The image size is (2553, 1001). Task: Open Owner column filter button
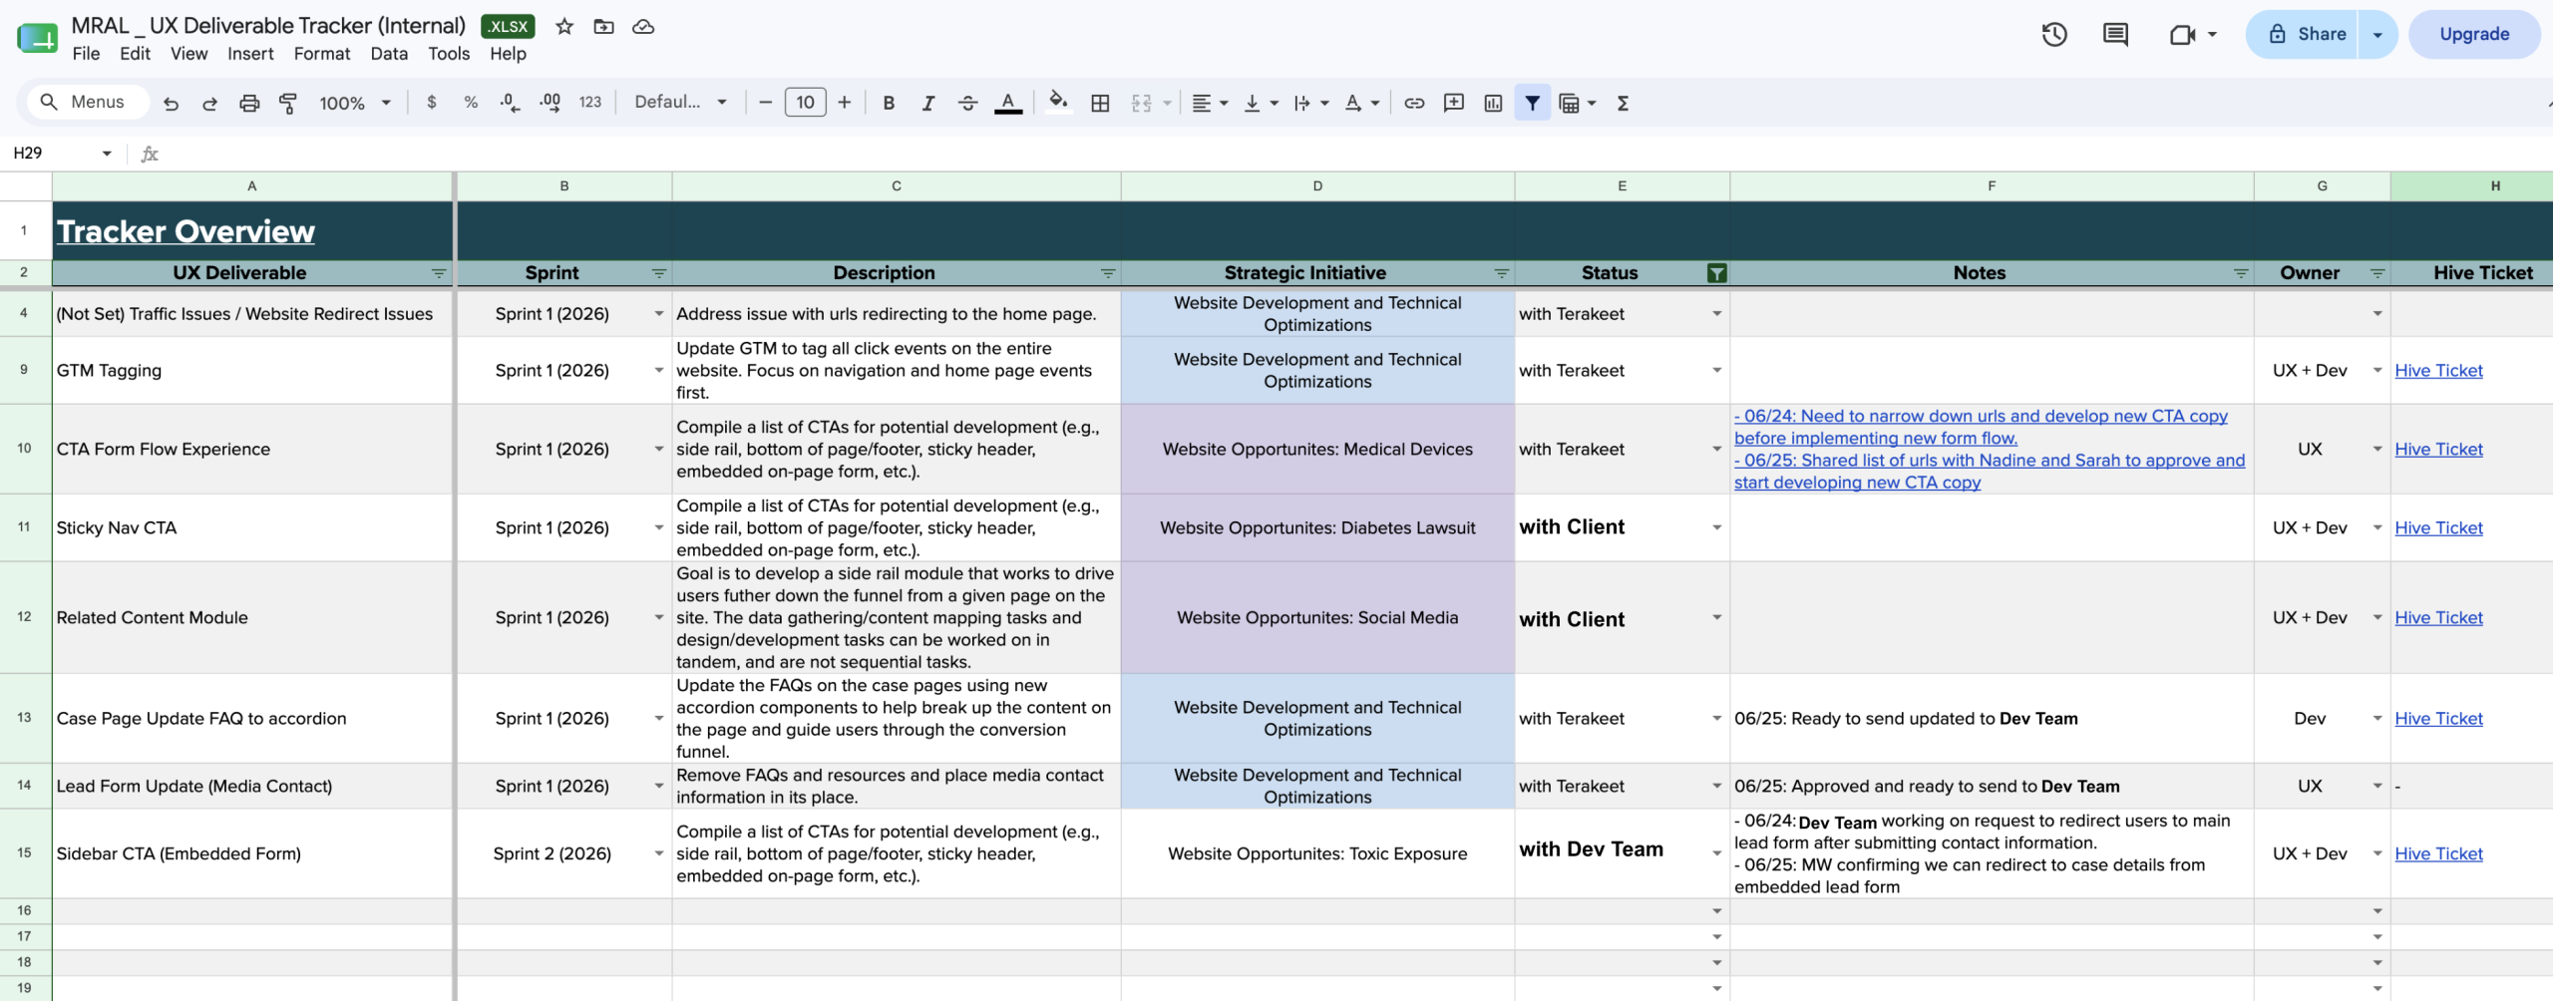2376,273
